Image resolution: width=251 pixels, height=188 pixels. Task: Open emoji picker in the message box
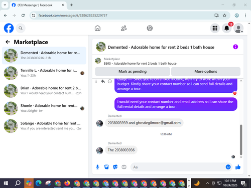coord(228,167)
